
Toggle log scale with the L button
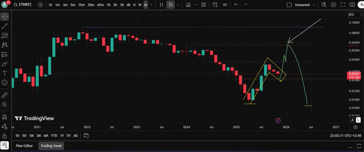[358, 120]
